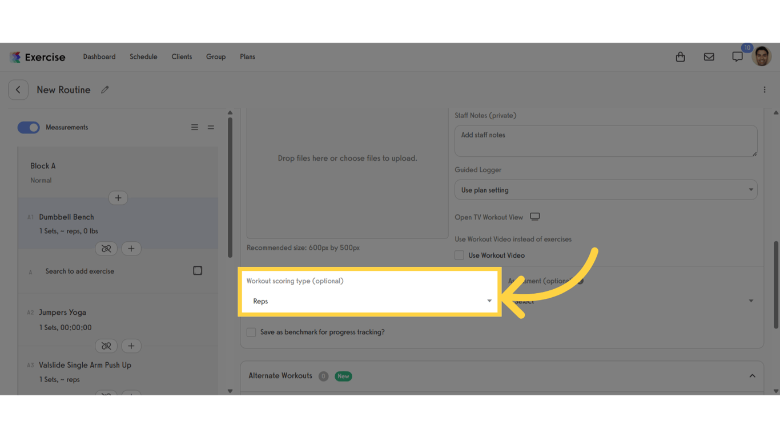The width and height of the screenshot is (780, 438).
Task: Open the Guided Logger Use plan setting dropdown
Action: coord(605,189)
